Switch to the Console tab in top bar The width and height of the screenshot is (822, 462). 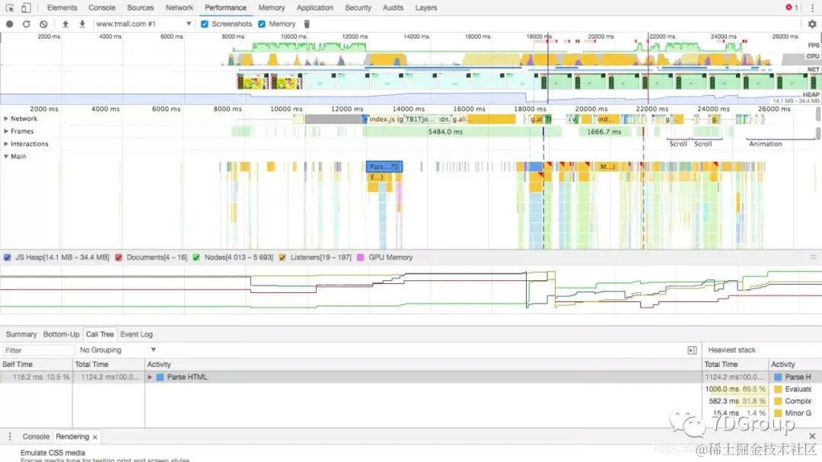(x=102, y=8)
